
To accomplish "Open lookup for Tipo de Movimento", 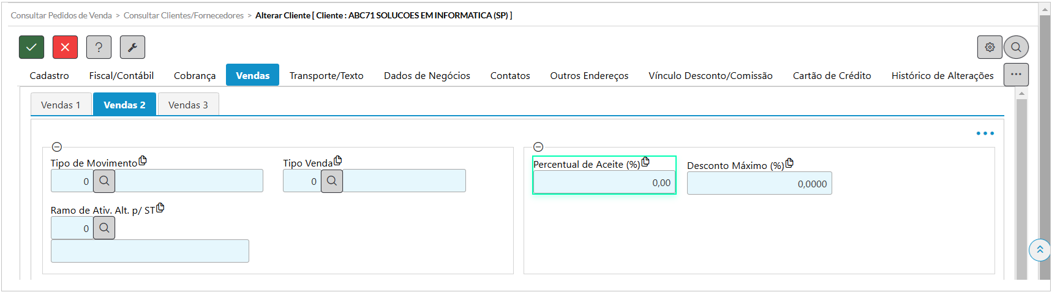I will coord(104,181).
